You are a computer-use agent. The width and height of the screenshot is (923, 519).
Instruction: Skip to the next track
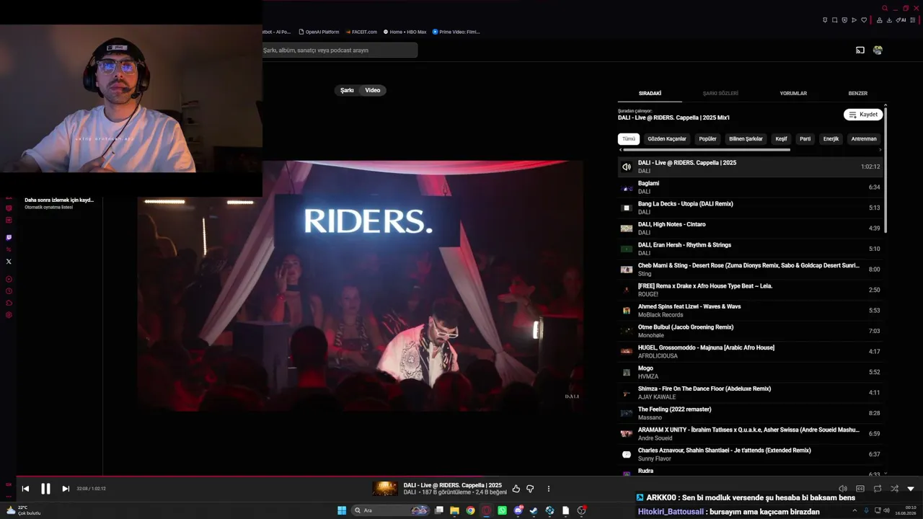pyautogui.click(x=66, y=489)
